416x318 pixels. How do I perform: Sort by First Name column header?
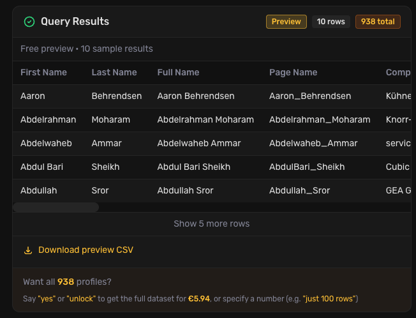click(43, 73)
